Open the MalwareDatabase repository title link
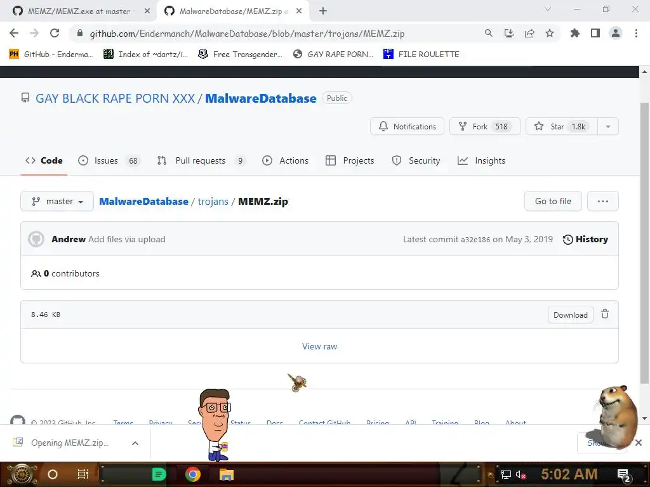650x487 pixels. 261,98
